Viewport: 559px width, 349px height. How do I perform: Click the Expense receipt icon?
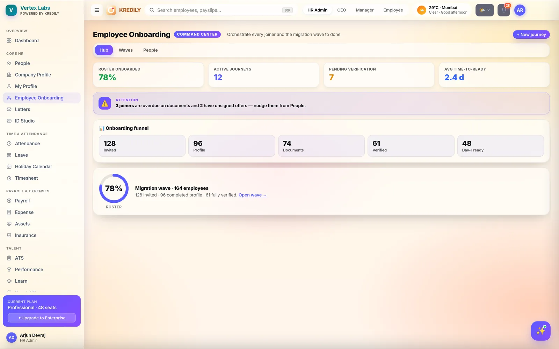(x=9, y=212)
